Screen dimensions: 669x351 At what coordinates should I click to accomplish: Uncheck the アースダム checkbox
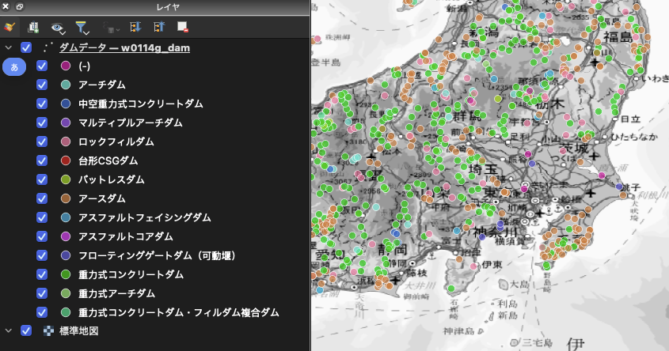tap(42, 198)
